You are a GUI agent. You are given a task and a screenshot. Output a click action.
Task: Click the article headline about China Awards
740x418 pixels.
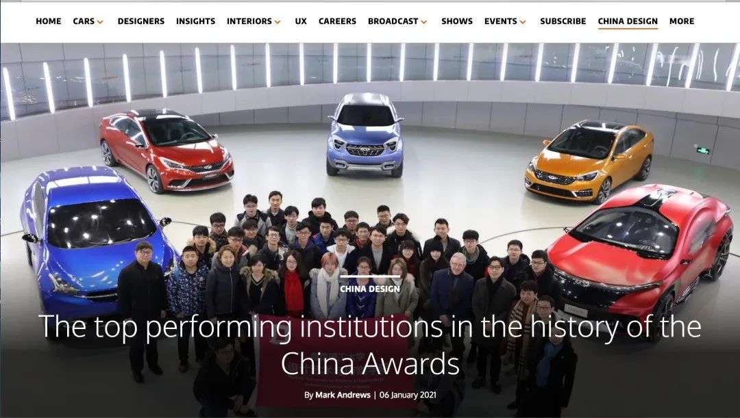coord(370,345)
